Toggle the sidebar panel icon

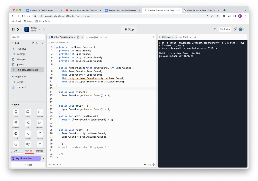(13, 29)
